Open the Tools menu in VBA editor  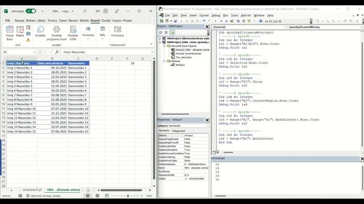(234, 15)
